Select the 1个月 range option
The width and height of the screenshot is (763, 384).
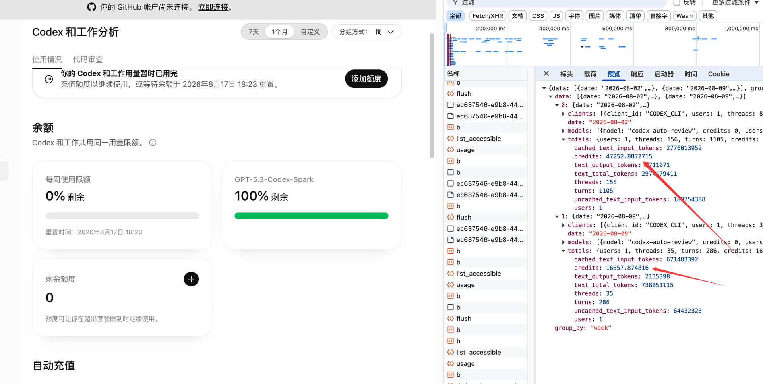[279, 32]
